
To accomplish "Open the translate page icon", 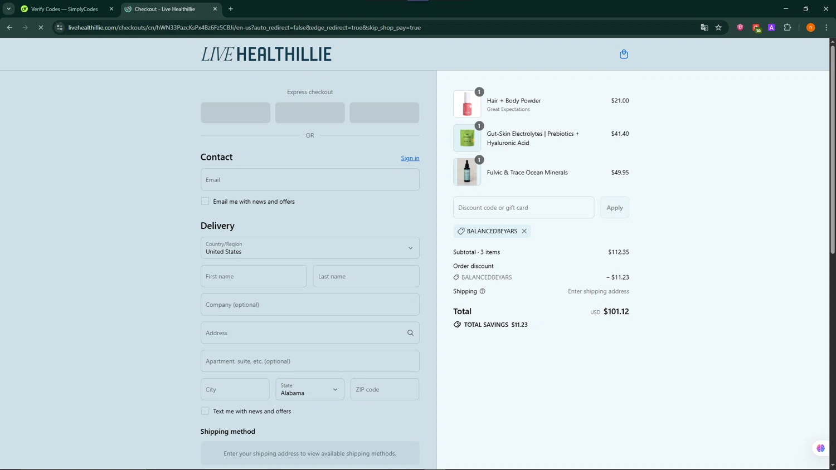I will [x=704, y=27].
